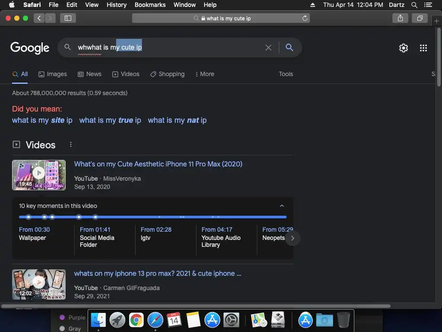Collapse the 10 key moments section chevron
Screen dimensions: 442x332
tap(282, 206)
